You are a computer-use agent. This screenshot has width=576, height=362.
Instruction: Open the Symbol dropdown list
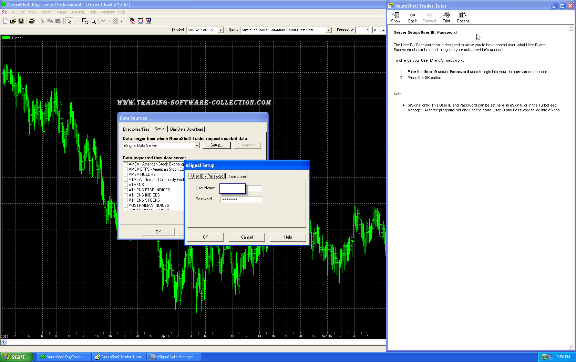[220, 30]
